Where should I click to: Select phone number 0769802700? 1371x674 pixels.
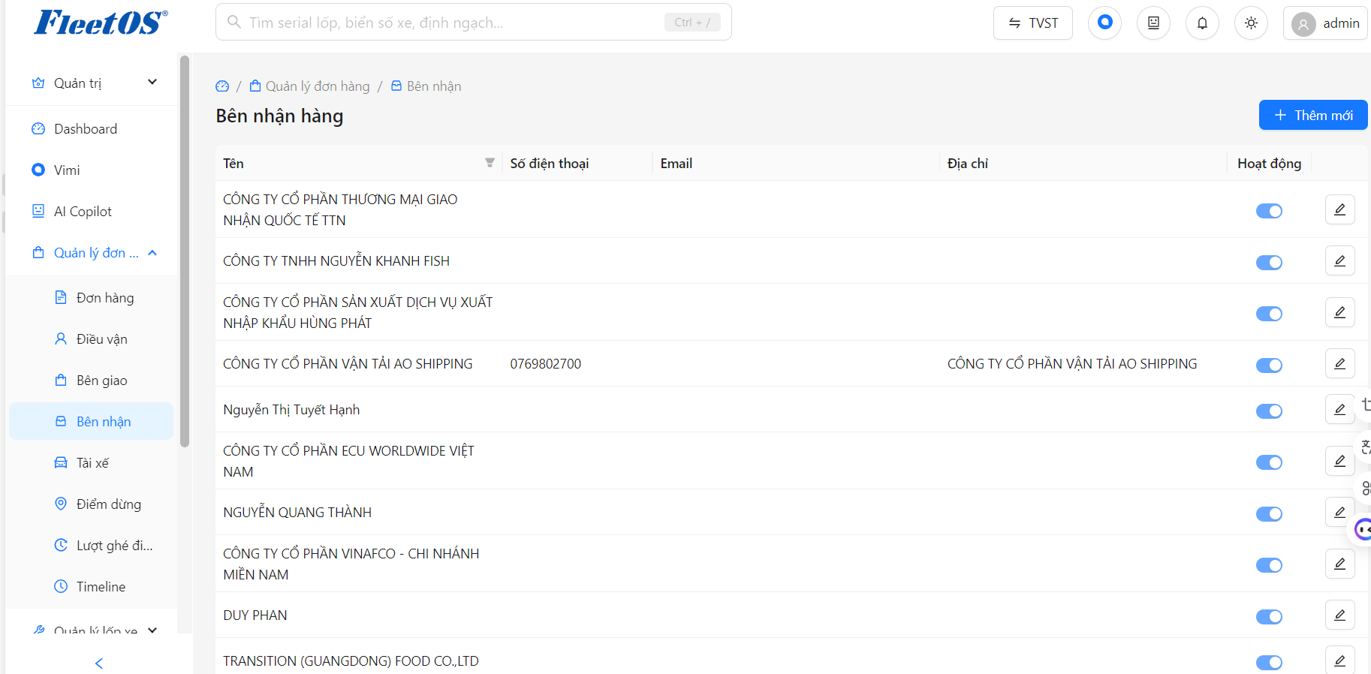(546, 364)
